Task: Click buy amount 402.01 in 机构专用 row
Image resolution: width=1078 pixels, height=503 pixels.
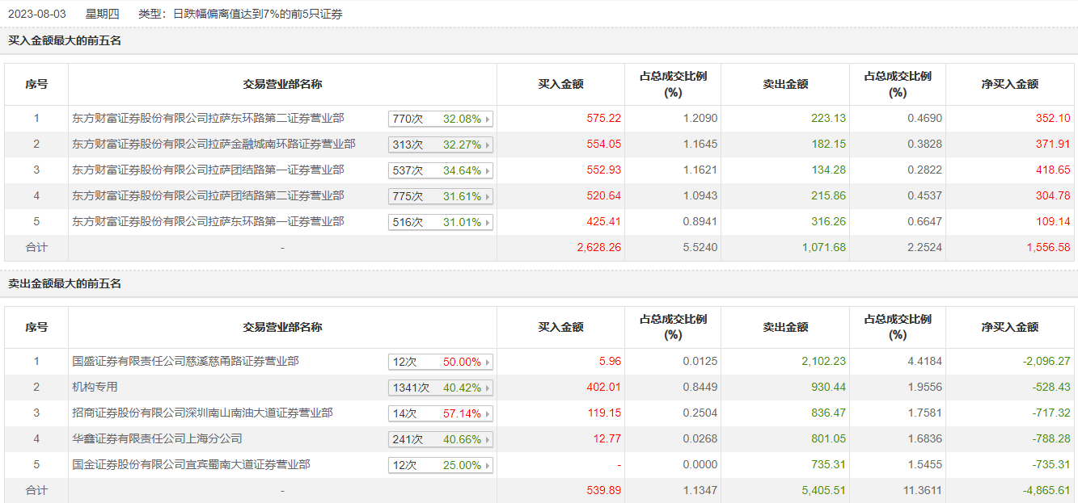Action: coord(603,387)
